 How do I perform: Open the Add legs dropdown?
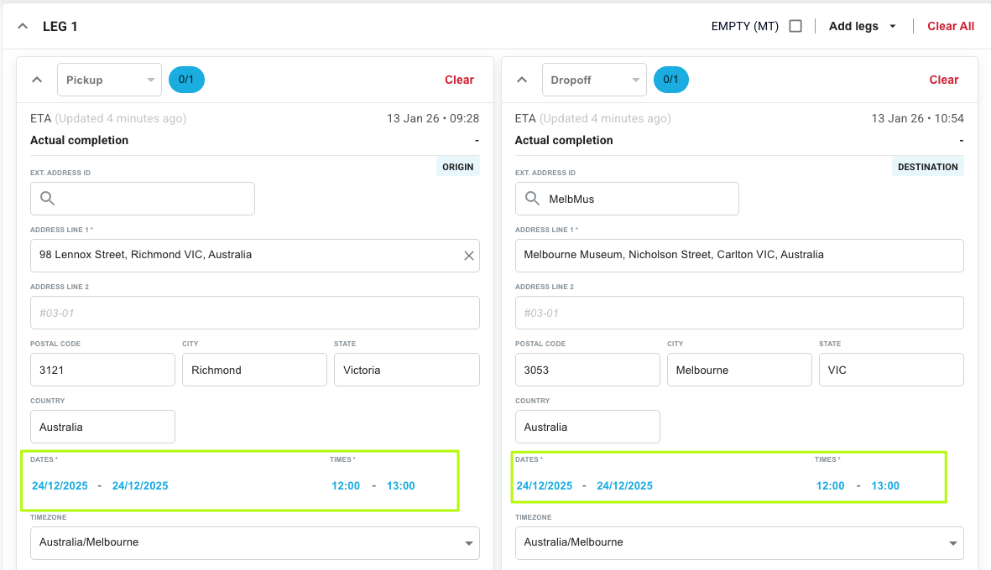coord(863,26)
